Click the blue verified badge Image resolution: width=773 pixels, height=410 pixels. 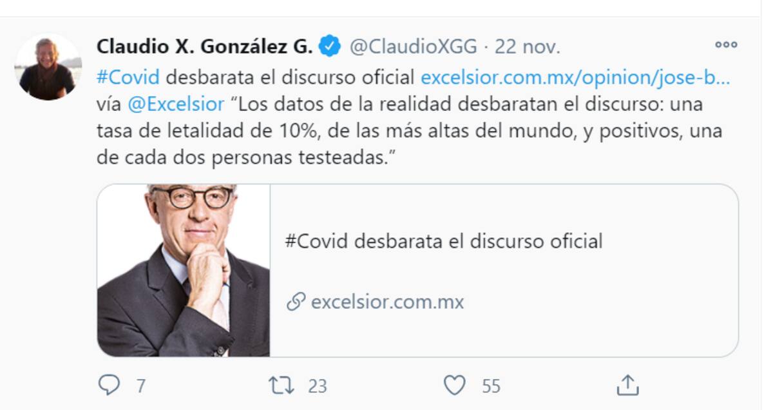[331, 46]
